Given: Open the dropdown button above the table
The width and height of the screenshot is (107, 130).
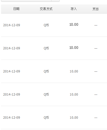Looking at the screenshot, I should tap(55, 1).
